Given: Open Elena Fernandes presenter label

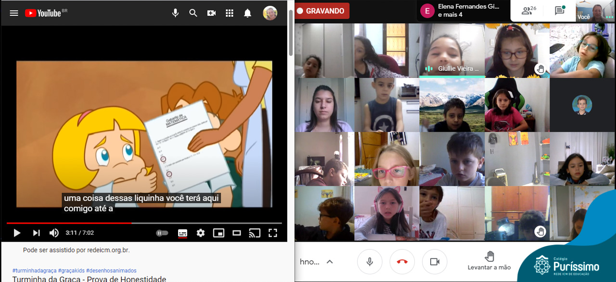Looking at the screenshot, I should (463, 11).
